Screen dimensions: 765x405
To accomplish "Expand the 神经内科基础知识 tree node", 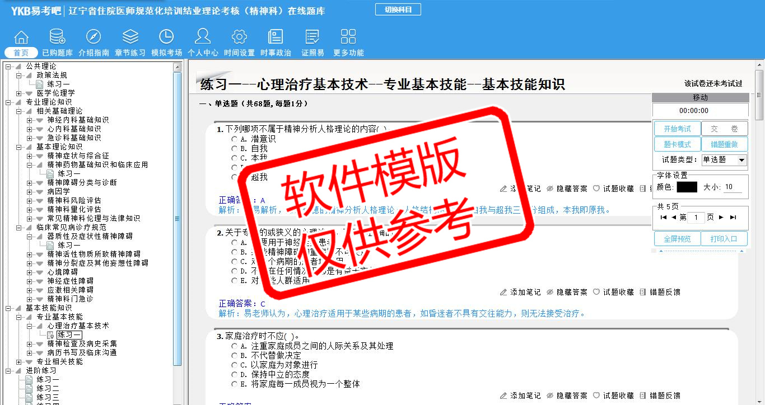I will 30,120.
